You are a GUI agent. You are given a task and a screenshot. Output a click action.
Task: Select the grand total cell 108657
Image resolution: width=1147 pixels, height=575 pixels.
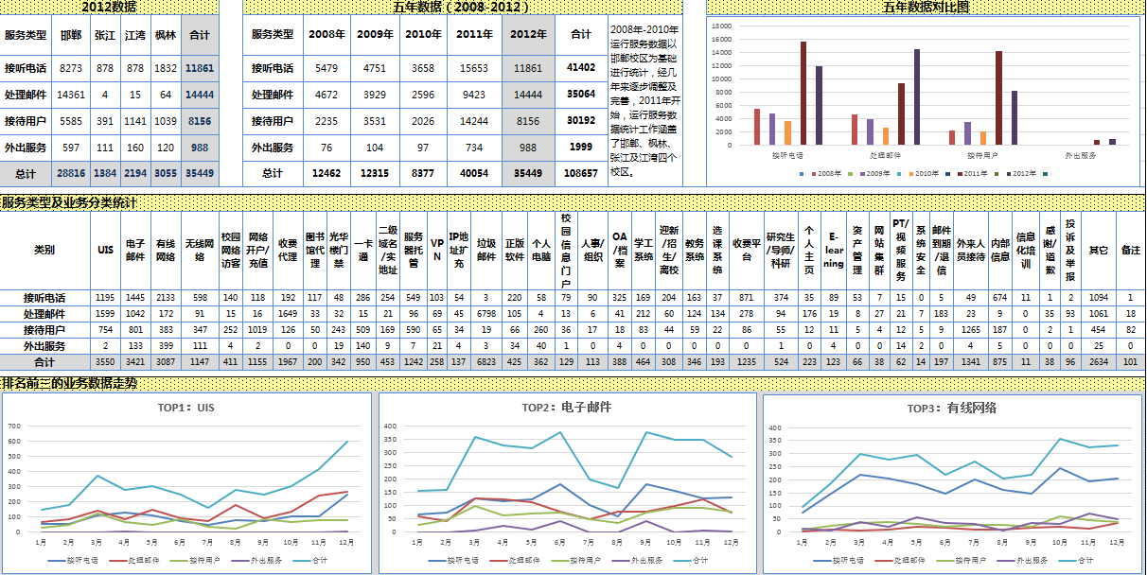click(x=581, y=173)
